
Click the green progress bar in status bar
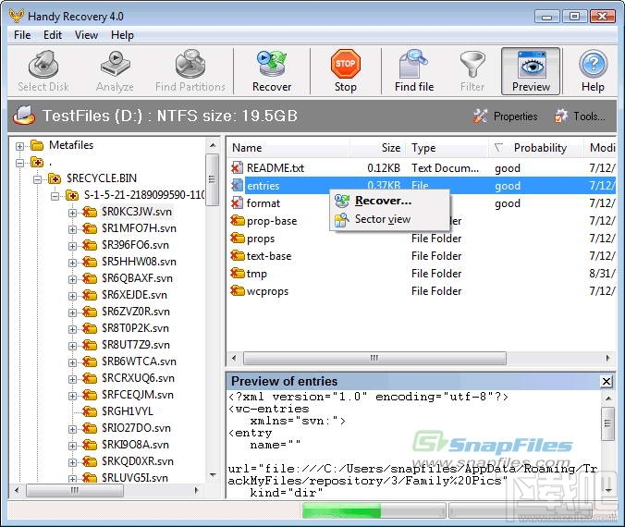click(341, 511)
